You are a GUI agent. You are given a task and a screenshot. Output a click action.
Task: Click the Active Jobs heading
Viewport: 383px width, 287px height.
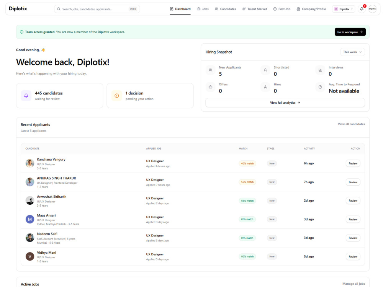[30, 284]
